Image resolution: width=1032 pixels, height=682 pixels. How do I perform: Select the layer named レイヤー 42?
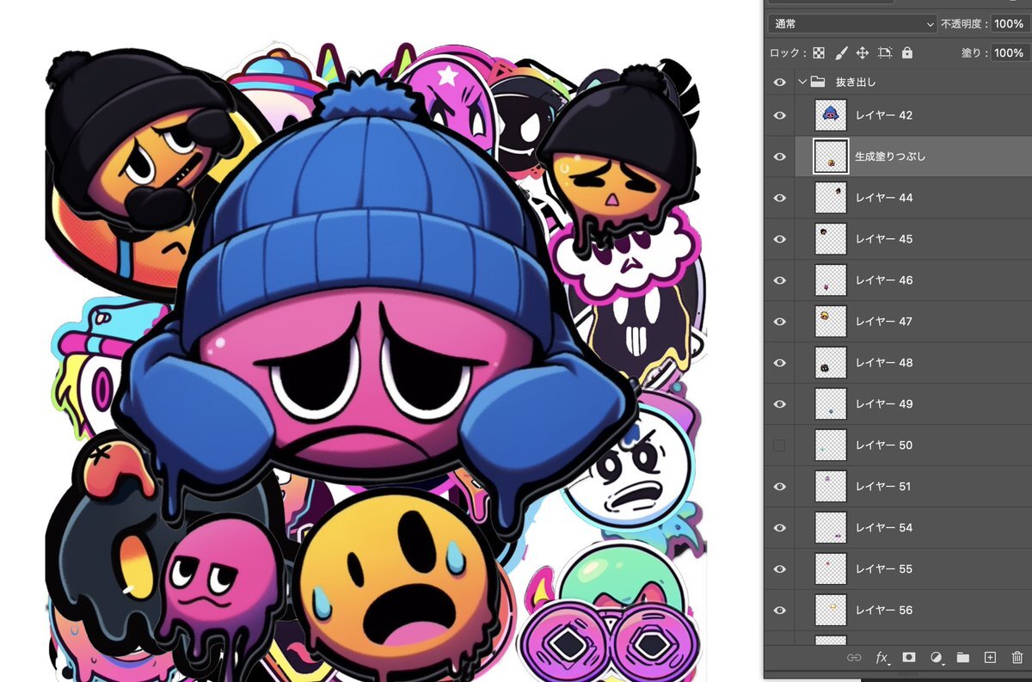pos(884,115)
